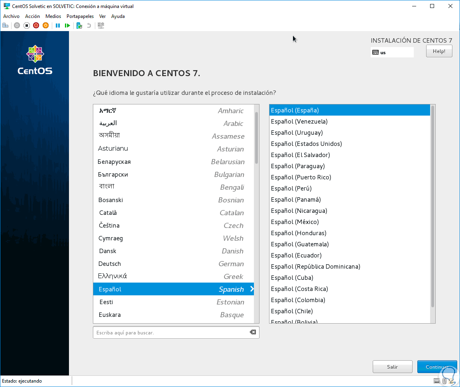Viewport: 460px width, 387px height.
Task: Select Español (Paraguay) locale
Action: [x=350, y=166]
